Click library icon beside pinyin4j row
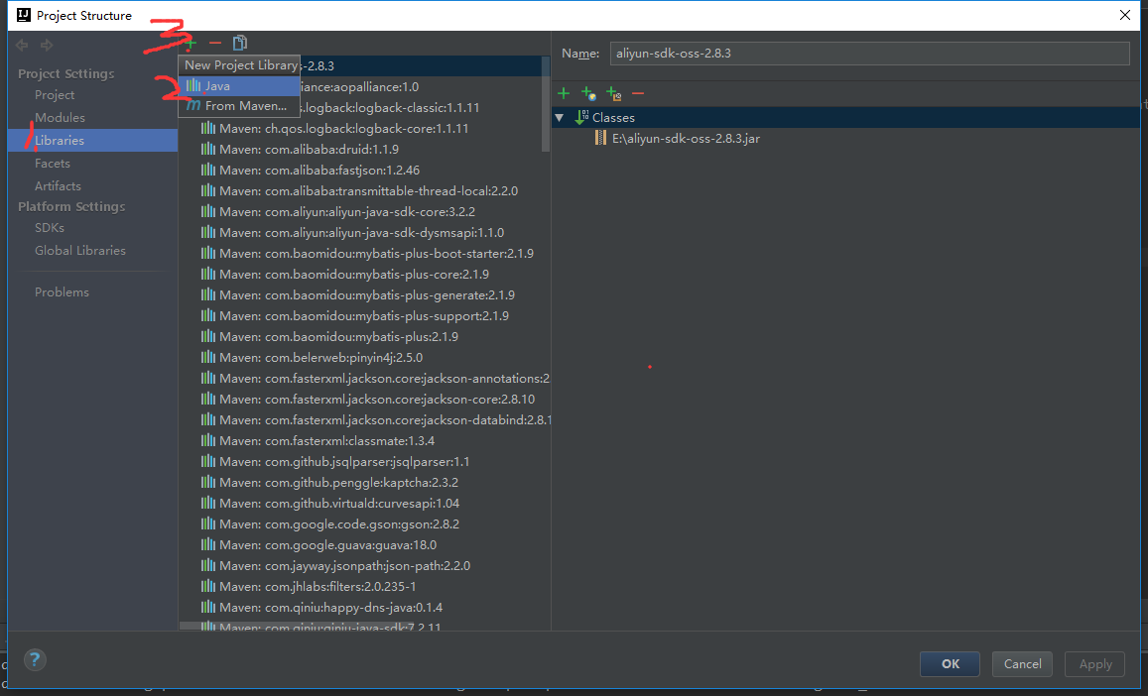The width and height of the screenshot is (1148, 696). coord(208,357)
